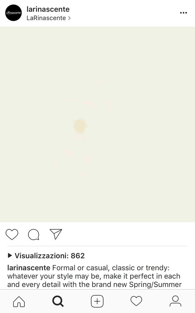The width and height of the screenshot is (195, 313).
Task: Tap the faded yellow spot in video center
Action: (x=80, y=126)
